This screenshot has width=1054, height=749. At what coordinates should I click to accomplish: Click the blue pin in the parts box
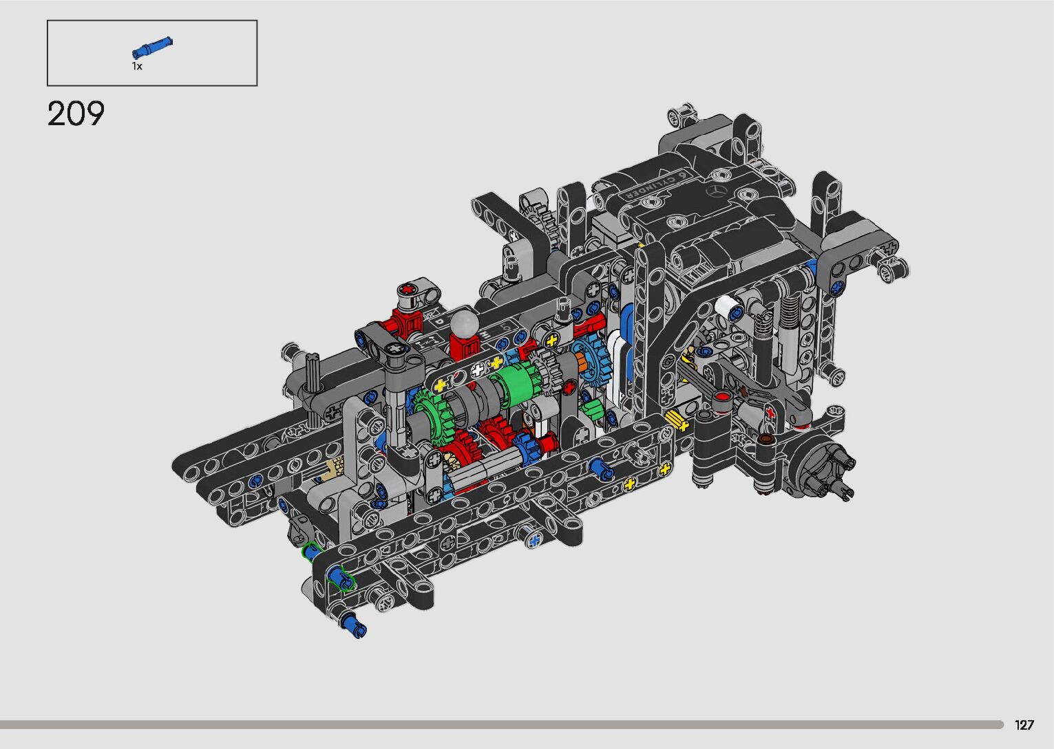(152, 48)
